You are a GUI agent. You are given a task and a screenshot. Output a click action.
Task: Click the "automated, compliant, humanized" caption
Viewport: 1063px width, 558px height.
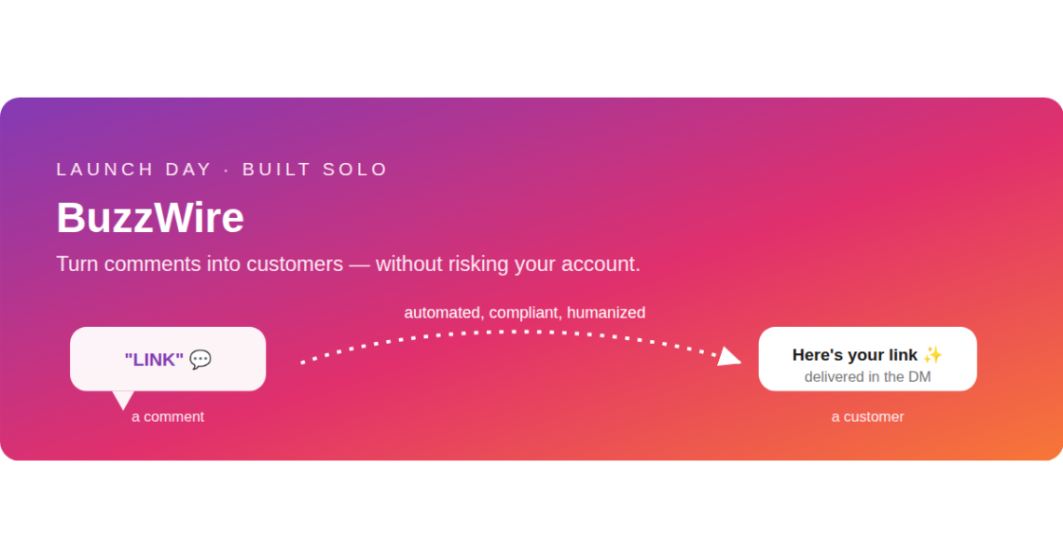click(525, 313)
